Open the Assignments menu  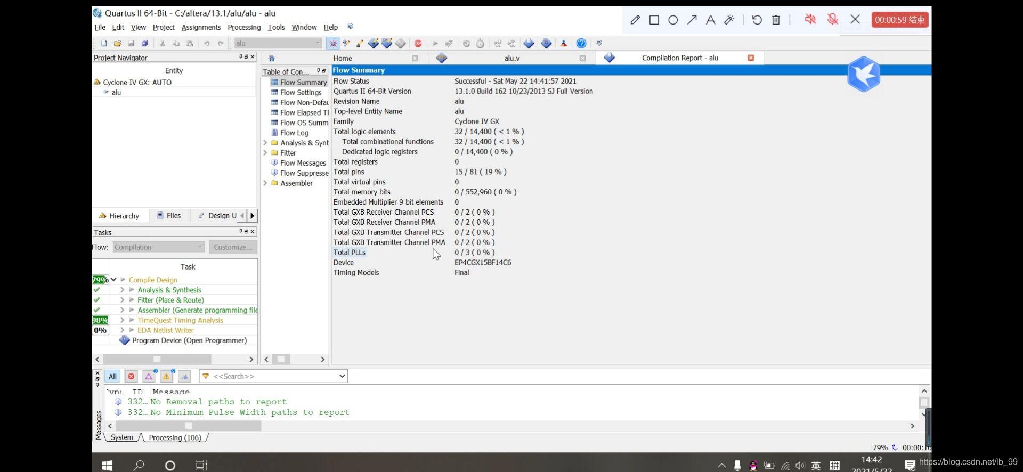[201, 27]
